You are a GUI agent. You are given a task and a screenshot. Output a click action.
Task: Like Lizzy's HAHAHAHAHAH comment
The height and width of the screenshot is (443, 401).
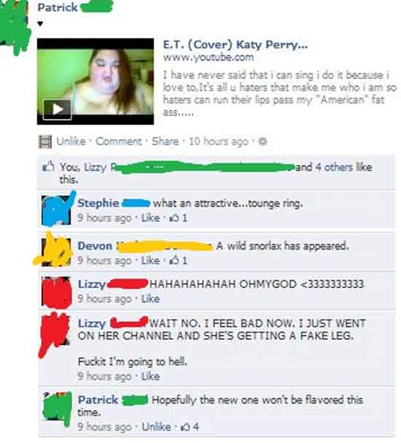coord(150,298)
